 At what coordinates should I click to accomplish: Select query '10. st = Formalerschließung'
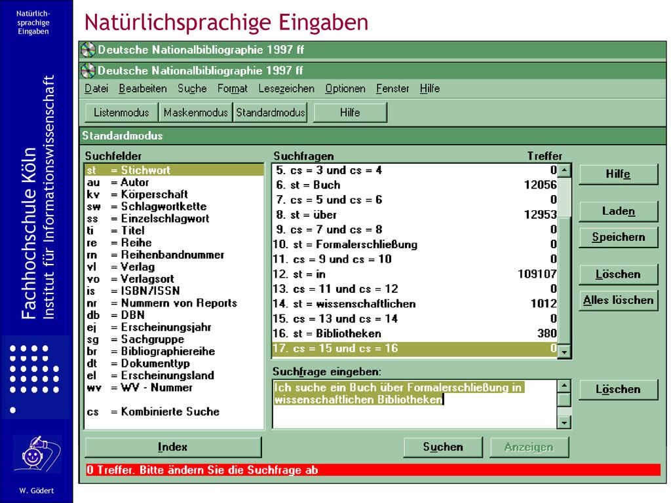point(415,244)
